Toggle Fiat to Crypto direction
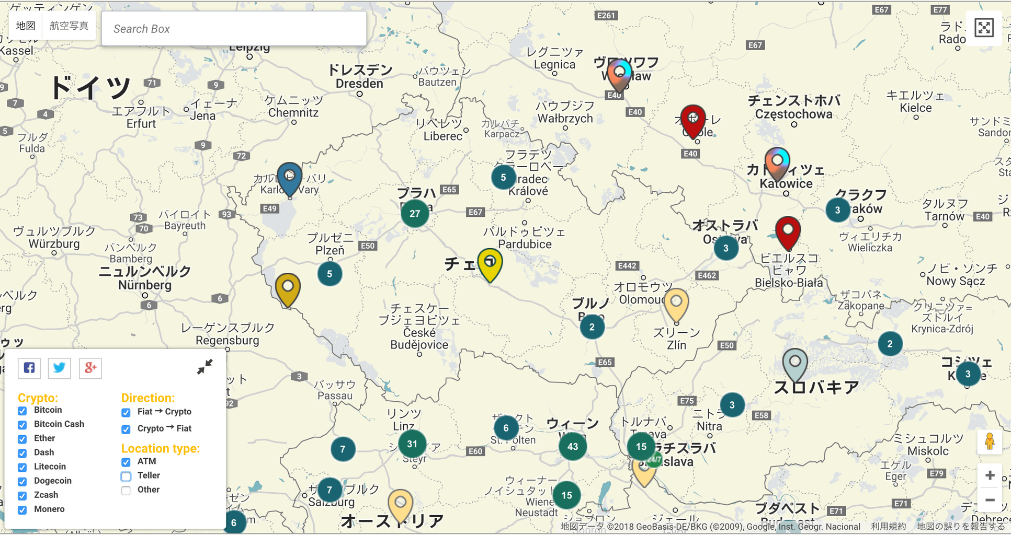This screenshot has width=1011, height=535. 126,412
